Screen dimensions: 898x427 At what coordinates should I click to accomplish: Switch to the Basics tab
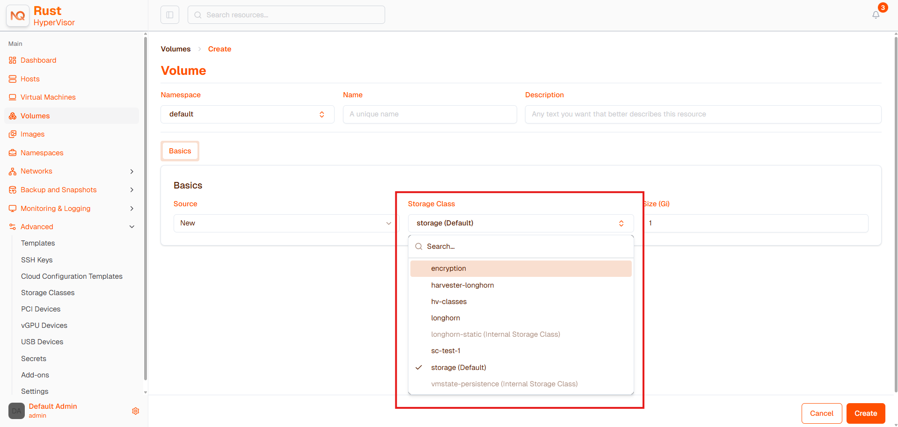[180, 151]
